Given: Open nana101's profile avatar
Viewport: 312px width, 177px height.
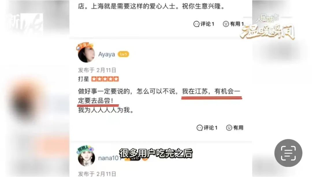Looking at the screenshot, I should point(86,156).
